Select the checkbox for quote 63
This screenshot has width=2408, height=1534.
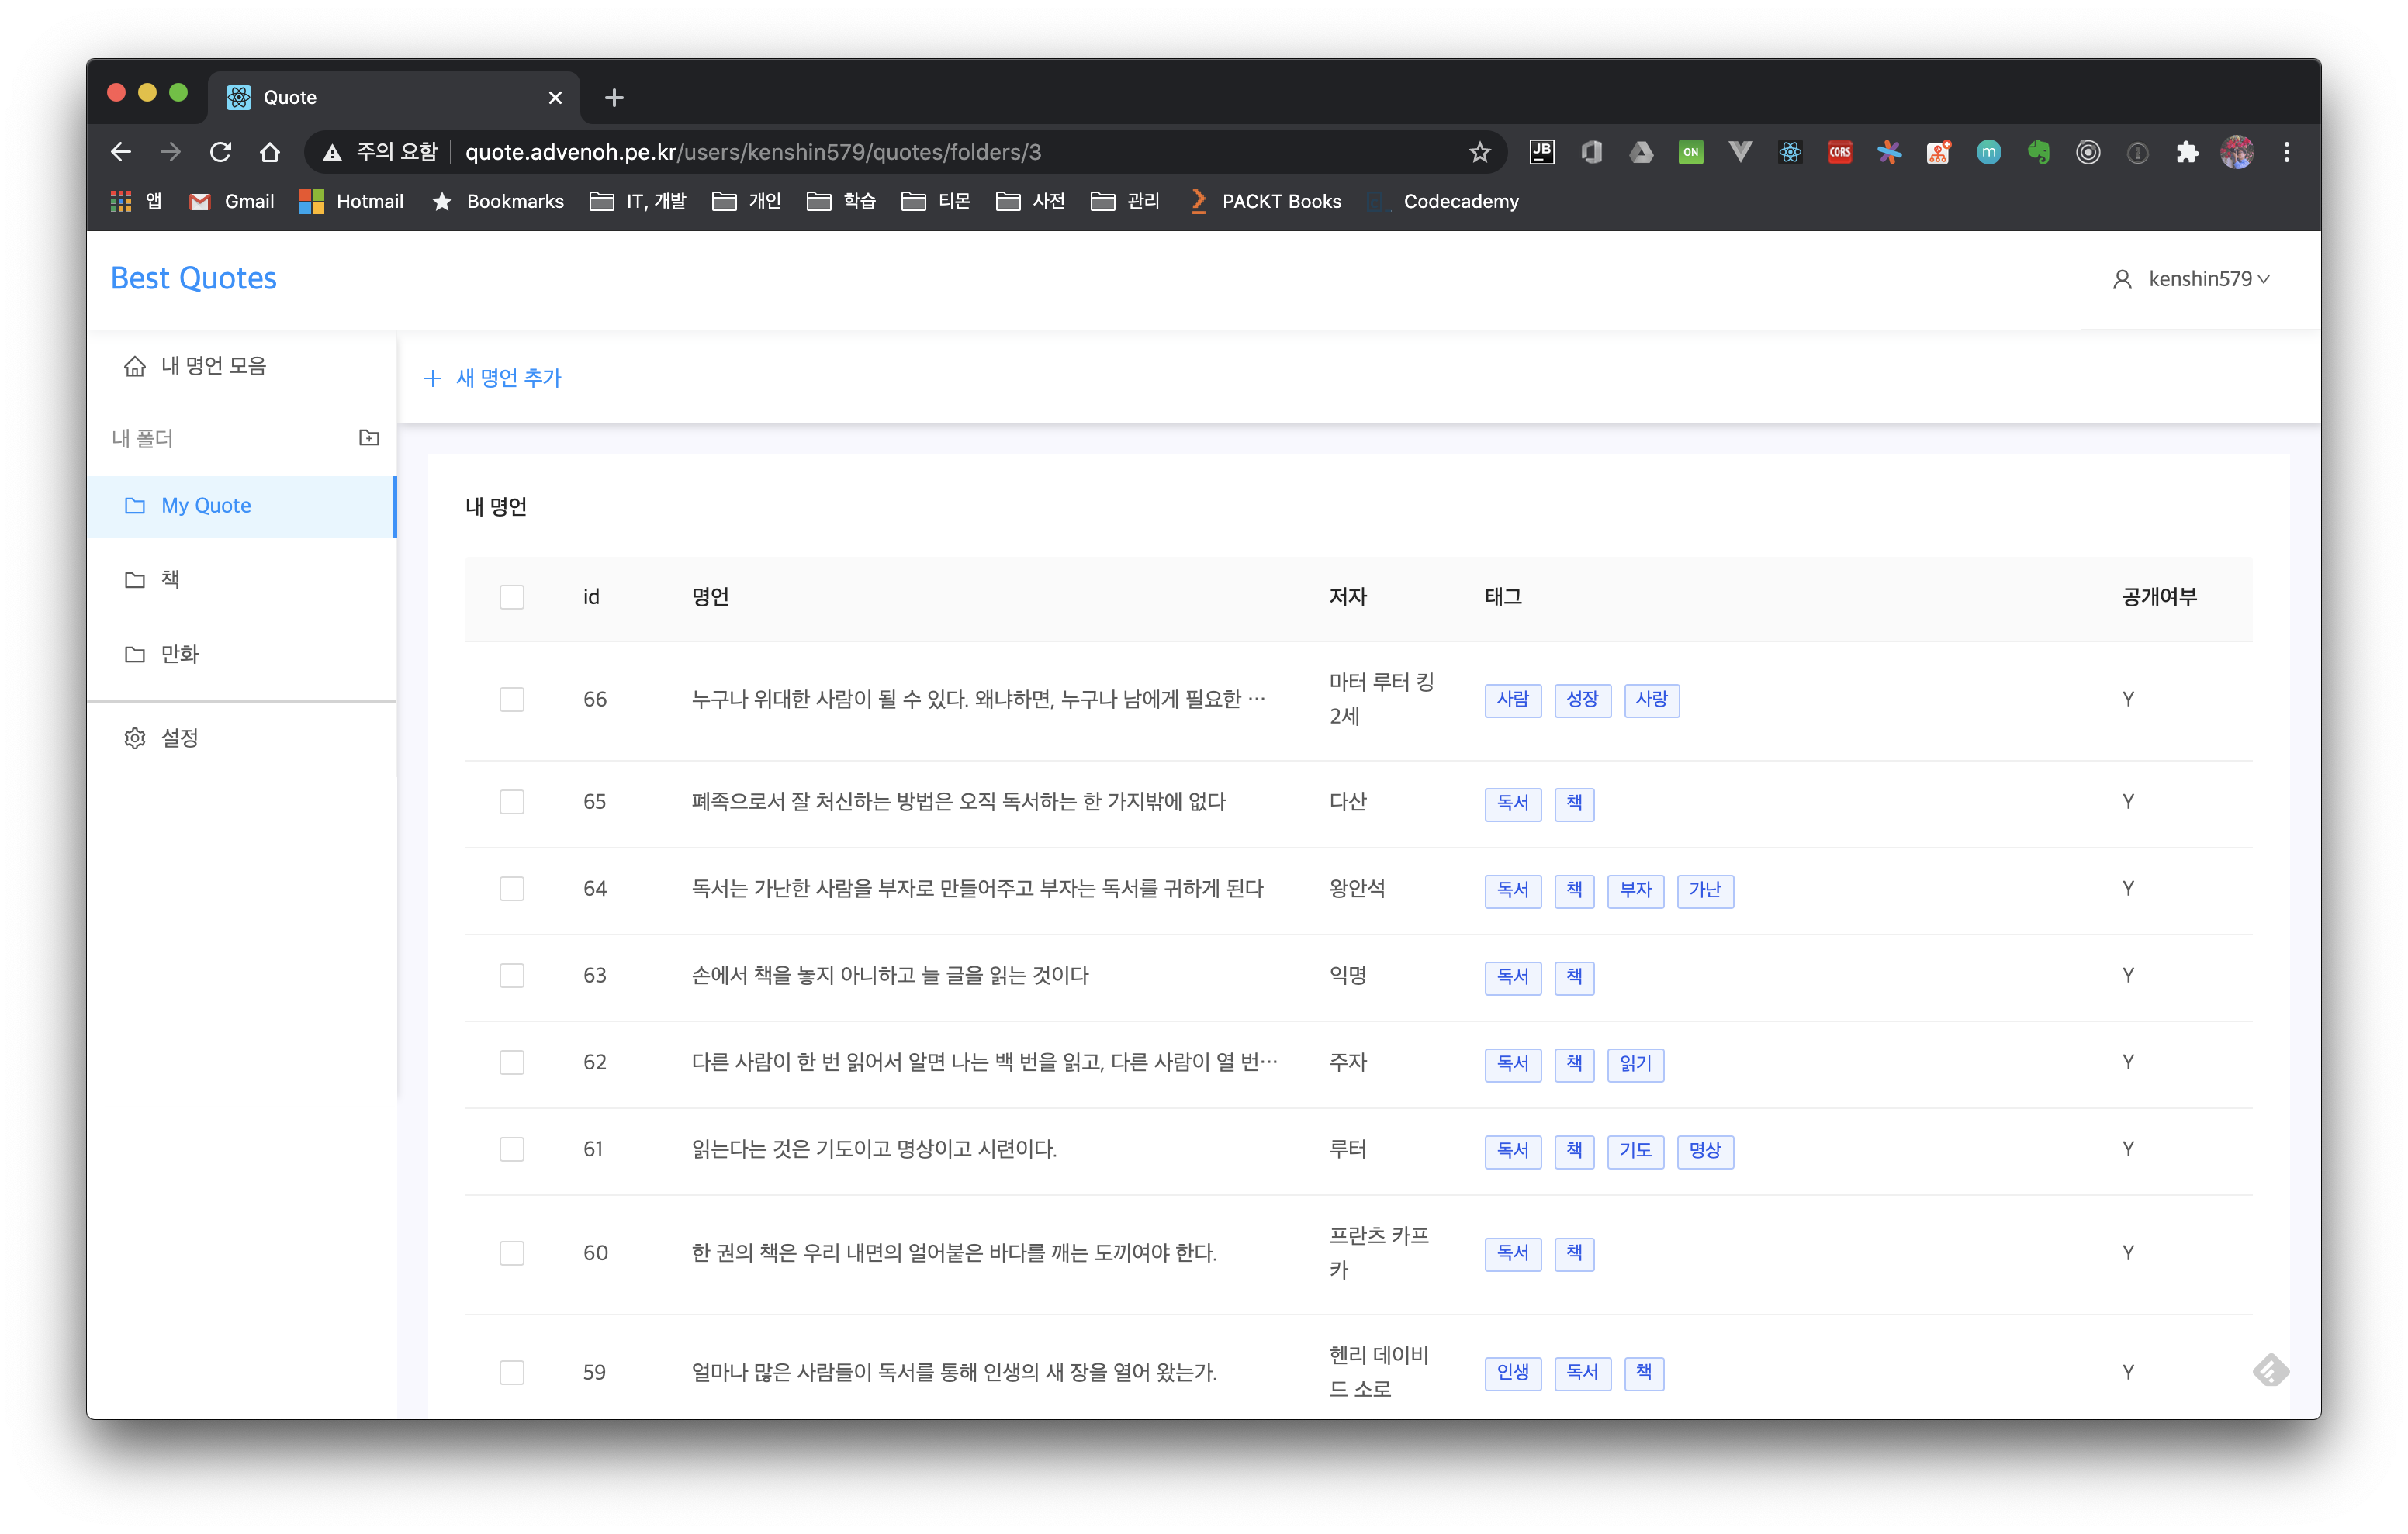tap(512, 975)
